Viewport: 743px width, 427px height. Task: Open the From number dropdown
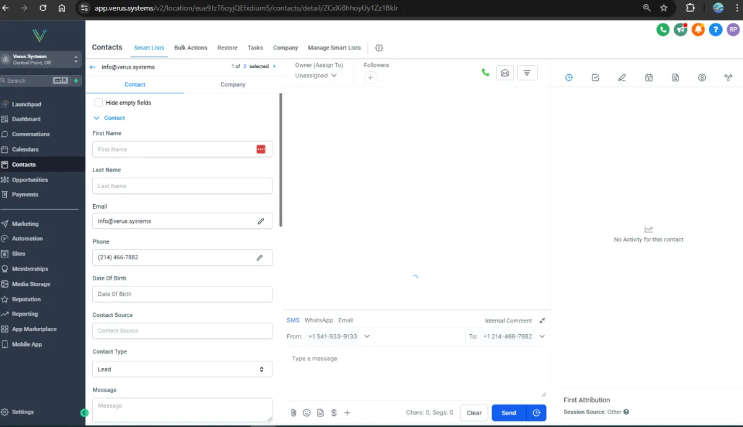[339, 337]
